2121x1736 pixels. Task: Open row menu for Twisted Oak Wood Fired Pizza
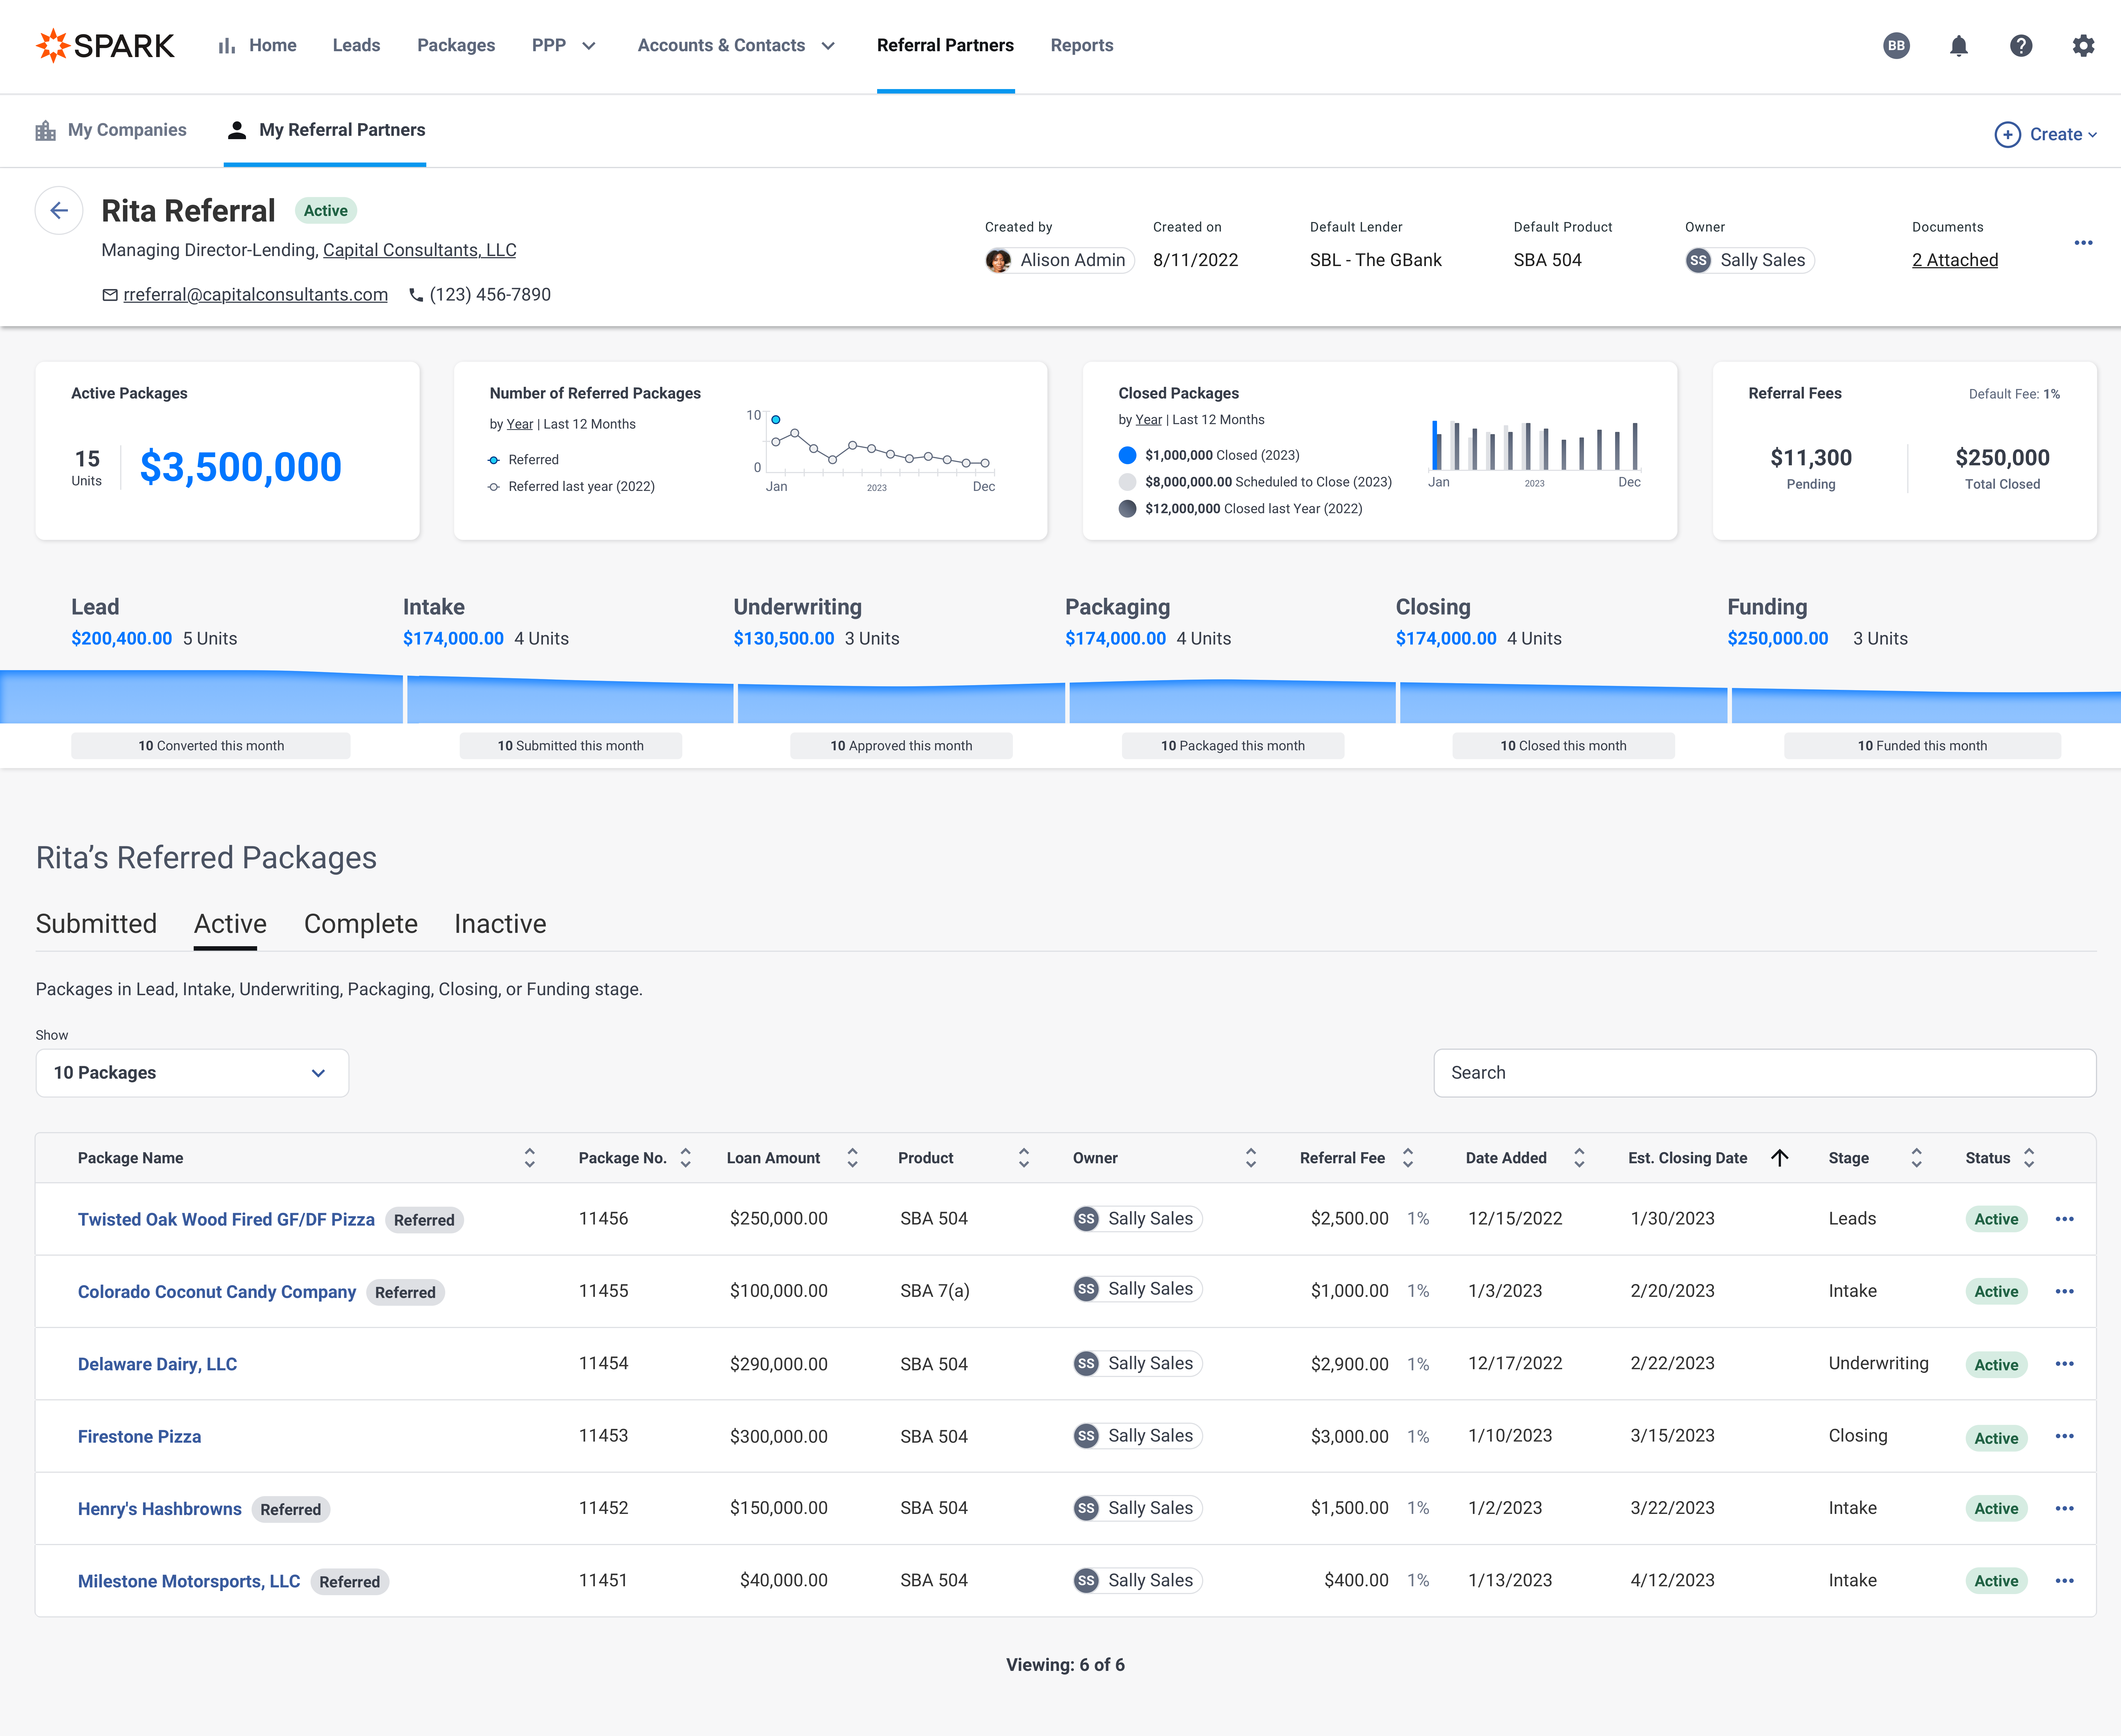click(2064, 1219)
